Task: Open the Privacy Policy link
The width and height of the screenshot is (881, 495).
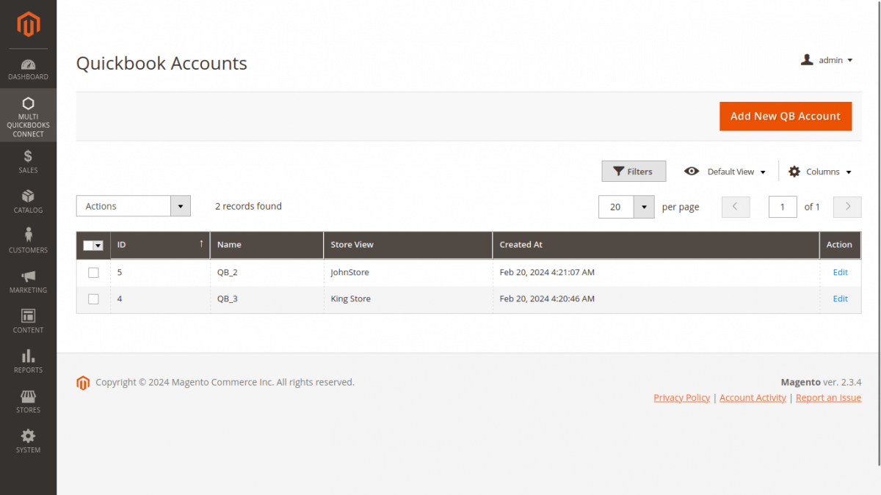Action: [681, 397]
